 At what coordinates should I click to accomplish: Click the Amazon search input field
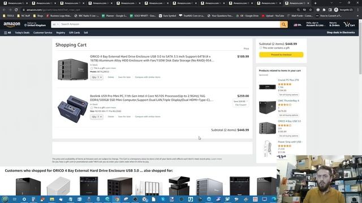(170, 24)
